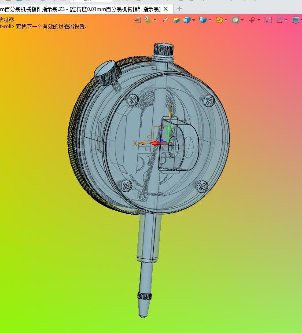Click the bottom-left cross-head screw on gauge face
The width and height of the screenshot is (302, 333).
(x=126, y=186)
